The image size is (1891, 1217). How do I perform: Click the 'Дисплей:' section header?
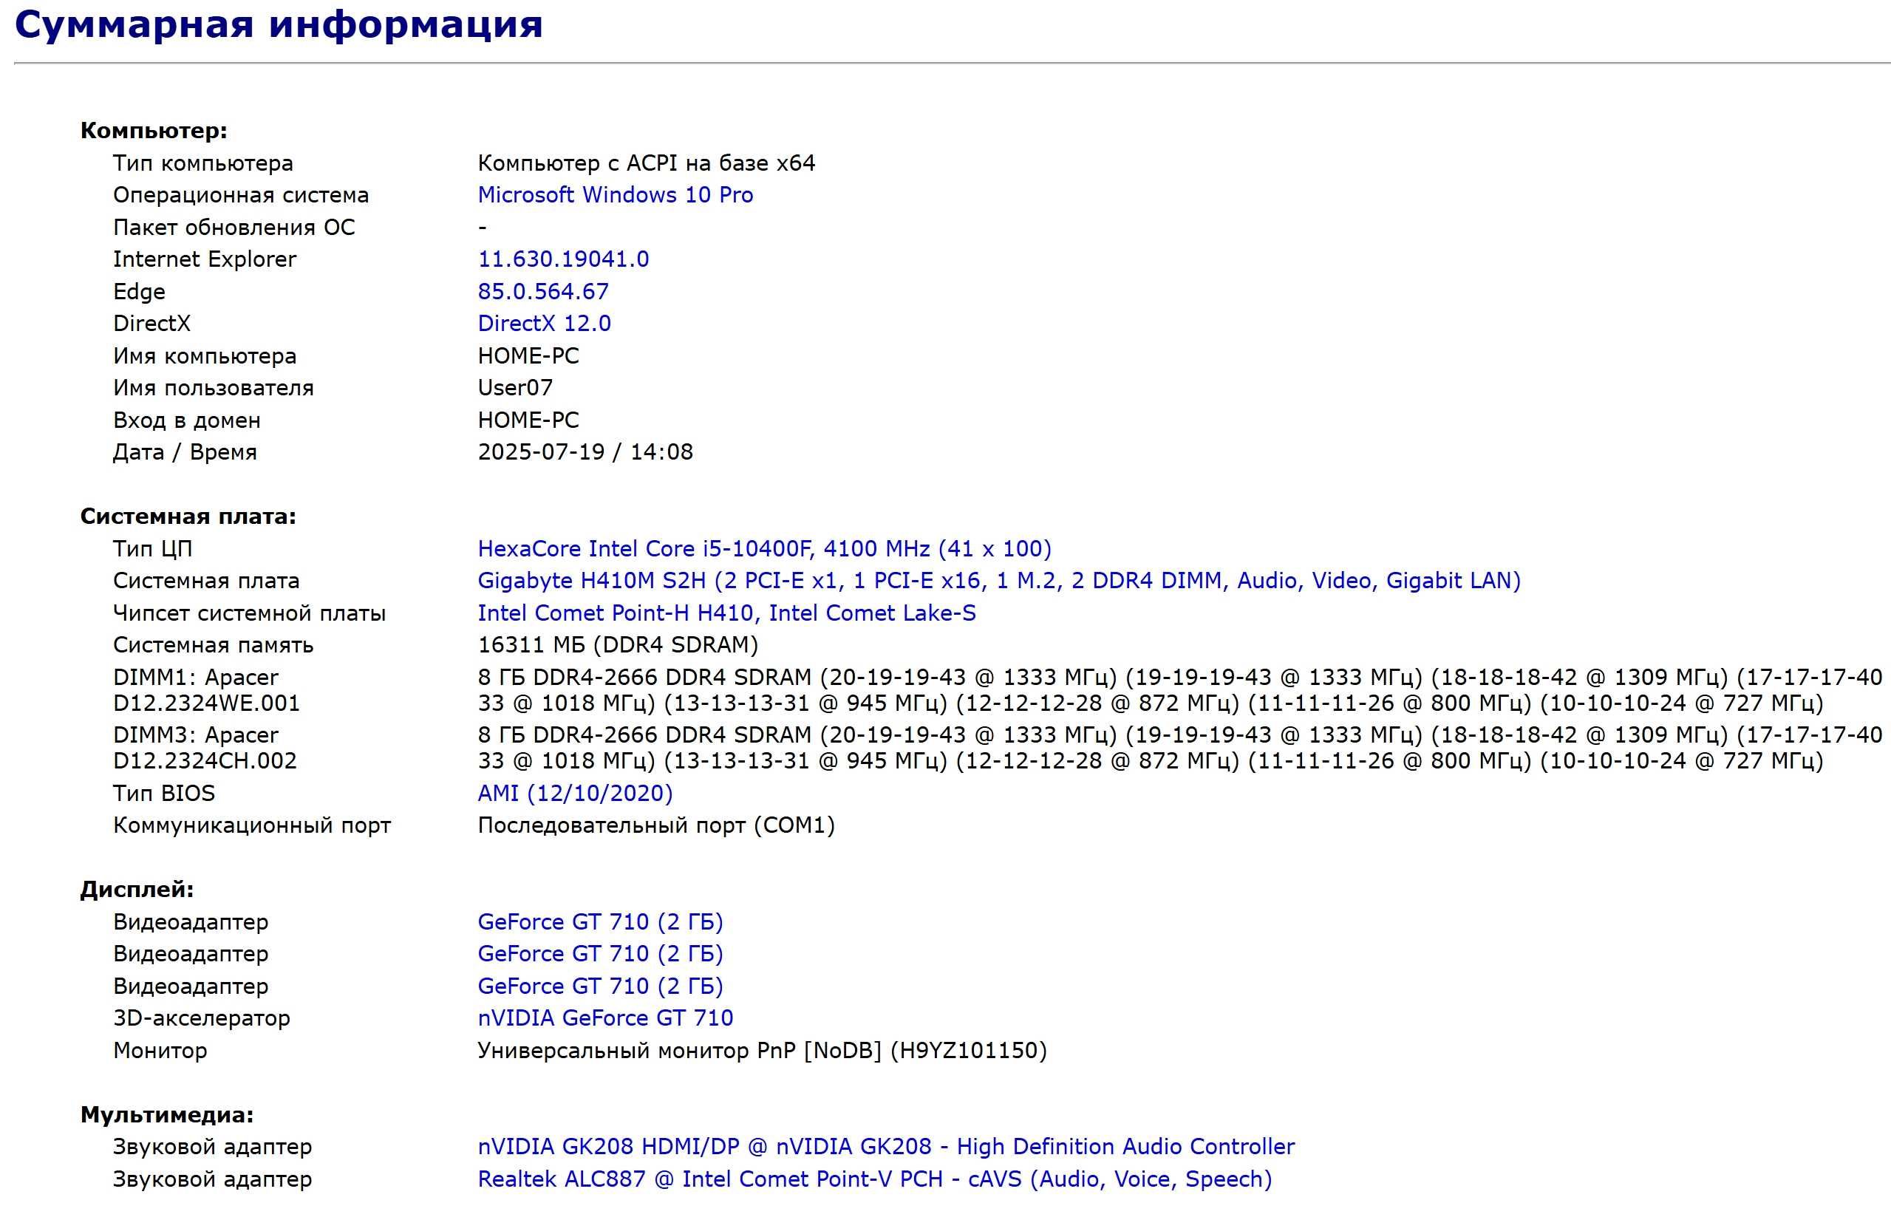click(137, 890)
